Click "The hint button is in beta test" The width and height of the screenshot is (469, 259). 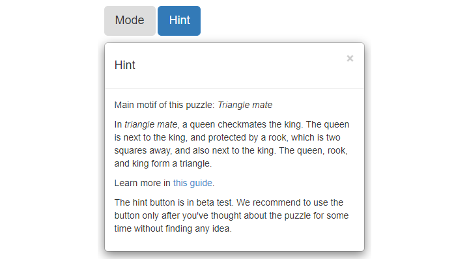tap(173, 202)
